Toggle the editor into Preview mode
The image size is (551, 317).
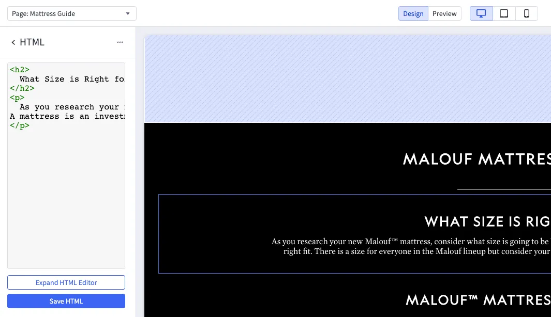point(444,13)
